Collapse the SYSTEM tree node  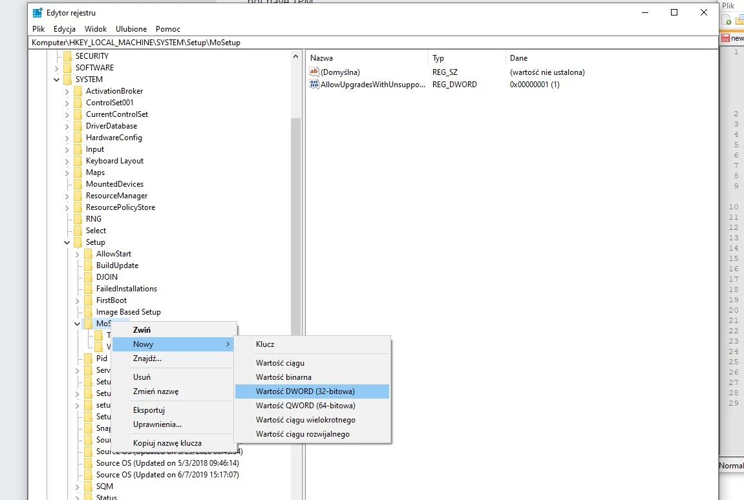[x=56, y=79]
